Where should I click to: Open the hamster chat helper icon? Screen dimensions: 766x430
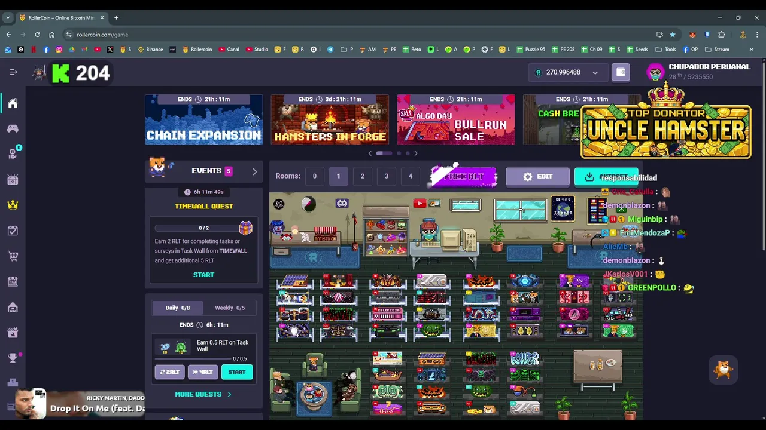pos(724,370)
